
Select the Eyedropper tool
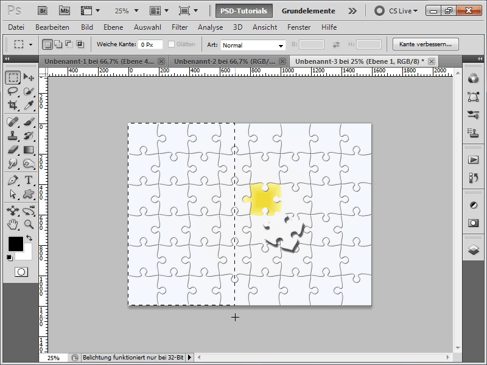tap(29, 105)
